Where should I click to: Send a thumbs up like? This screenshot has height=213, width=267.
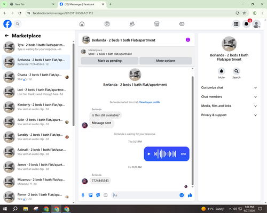coord(190,195)
